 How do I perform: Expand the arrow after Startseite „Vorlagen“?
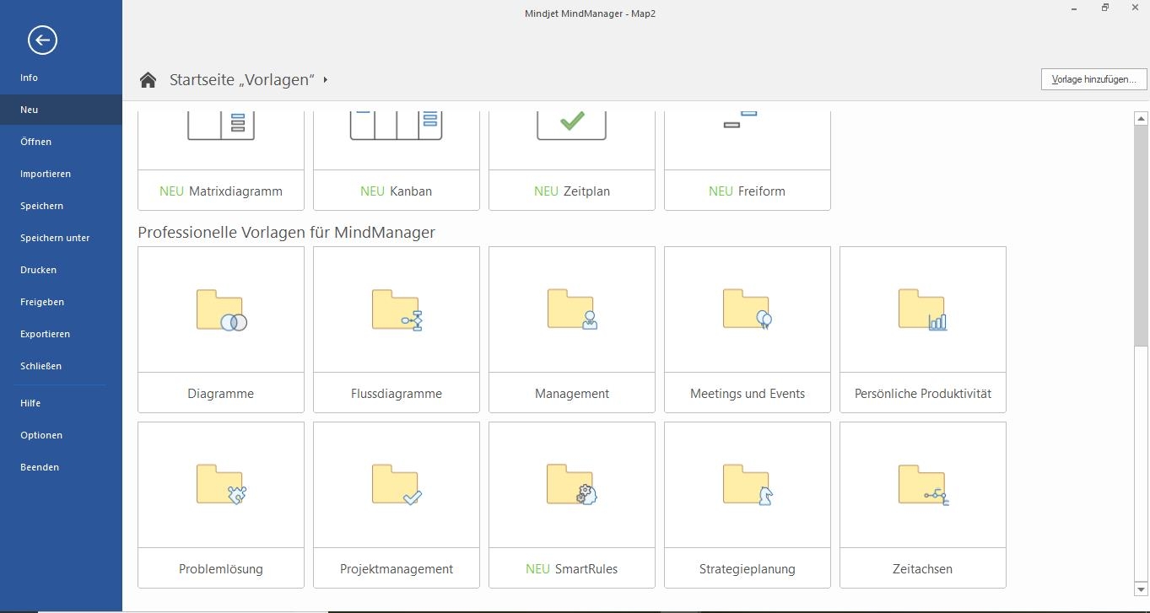tap(326, 80)
